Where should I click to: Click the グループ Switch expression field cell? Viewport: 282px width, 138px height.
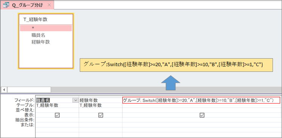click(201, 101)
